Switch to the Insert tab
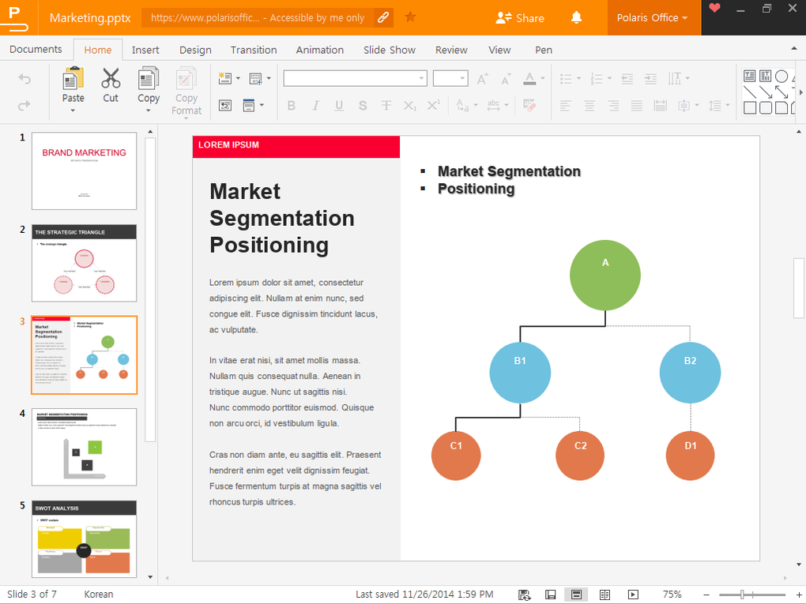This screenshot has width=806, height=604. click(x=145, y=50)
